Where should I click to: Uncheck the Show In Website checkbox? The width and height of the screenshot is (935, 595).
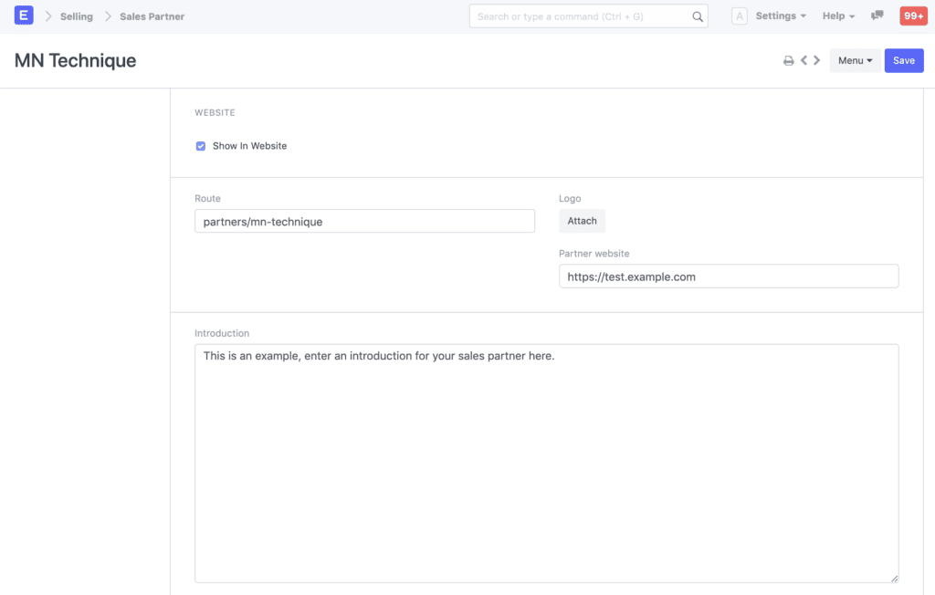point(201,146)
